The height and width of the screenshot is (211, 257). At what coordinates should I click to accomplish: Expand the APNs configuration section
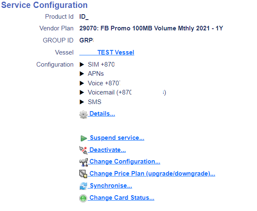tap(82, 74)
